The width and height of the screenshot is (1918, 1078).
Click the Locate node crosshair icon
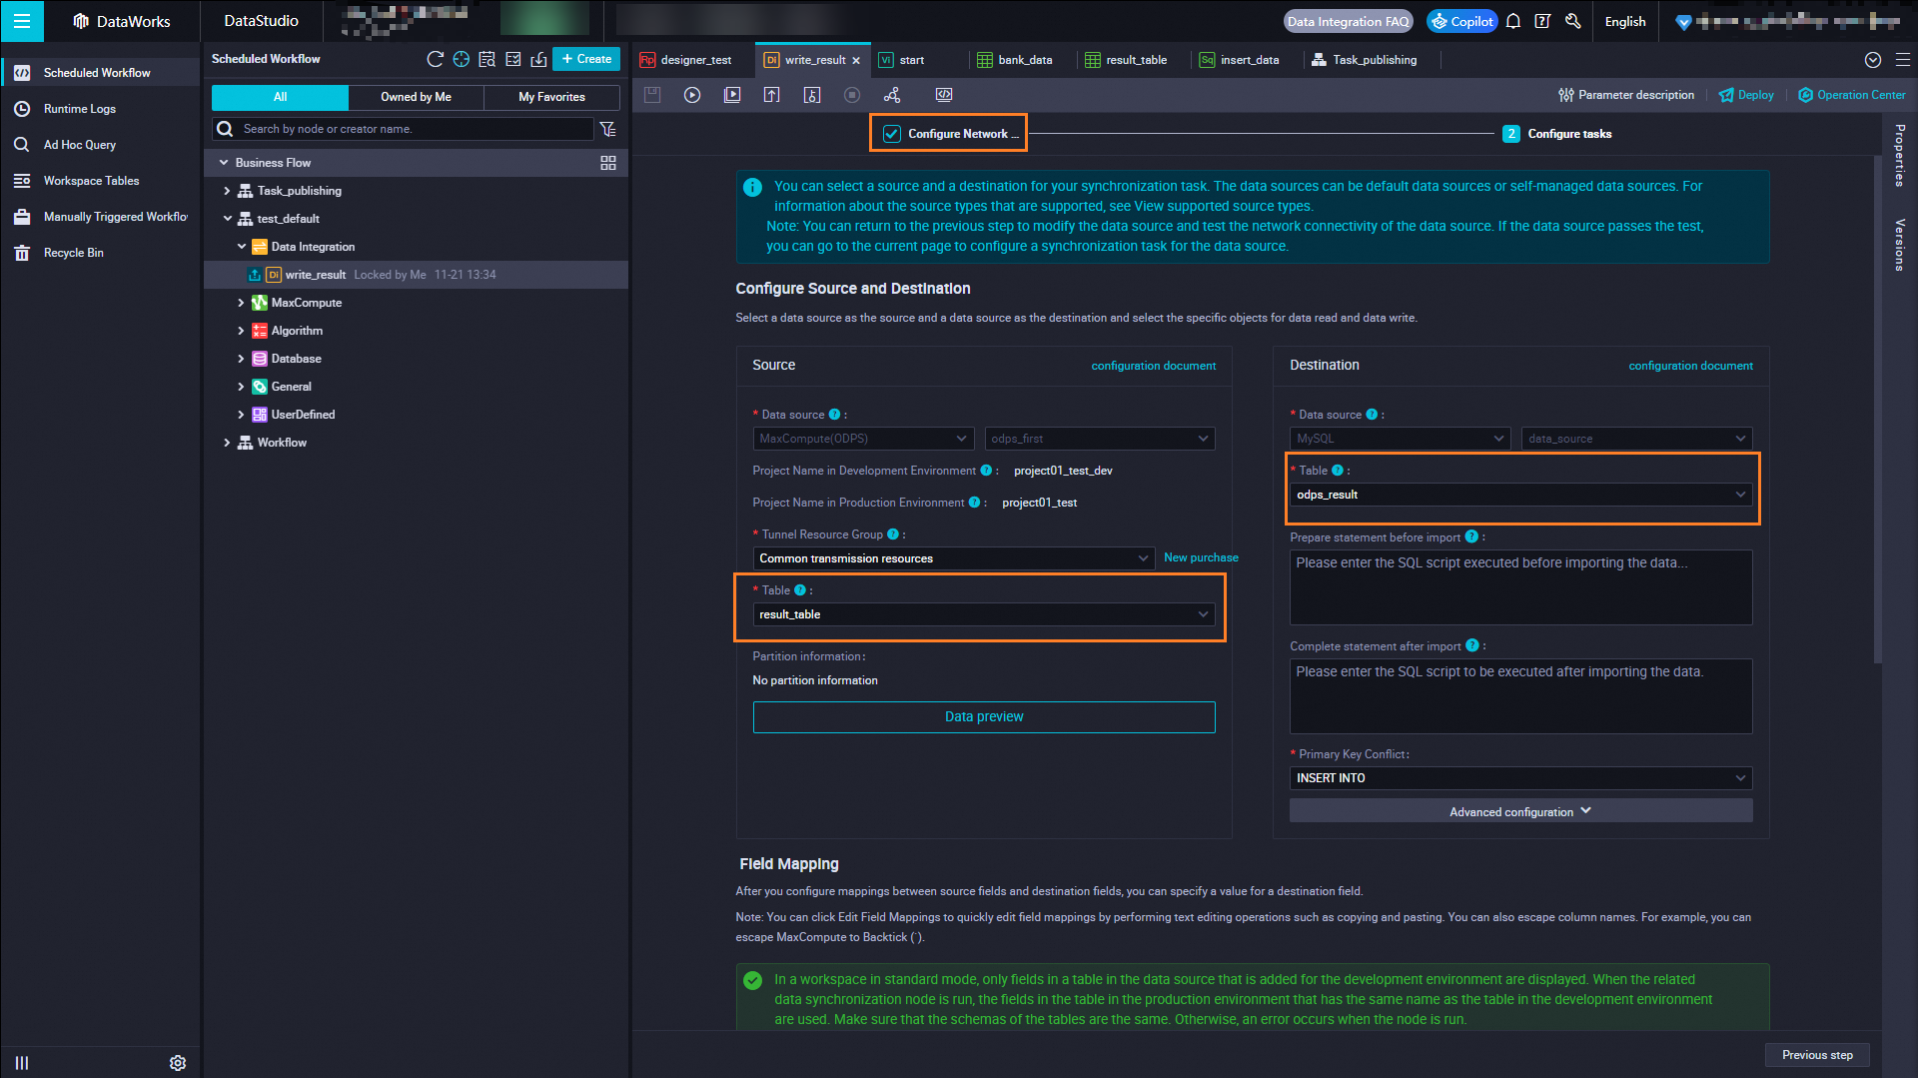(x=461, y=59)
